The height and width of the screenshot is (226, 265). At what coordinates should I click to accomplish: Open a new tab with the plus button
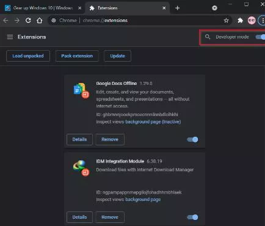[178, 8]
